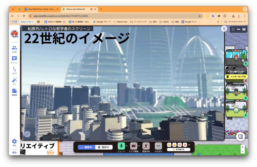
Task: Click the pen annotation icon on shared screen
Action: 27,134
